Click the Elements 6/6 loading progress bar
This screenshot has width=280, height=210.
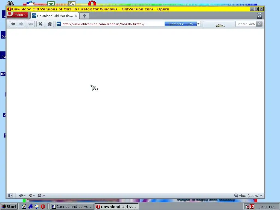(180, 24)
